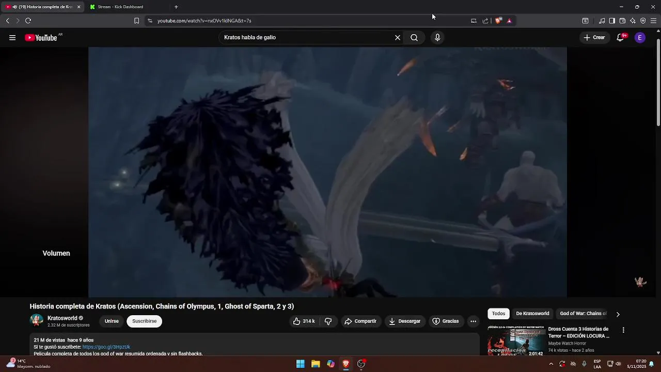Bookmark this page in the address bar
Screen dimensions: 661x372
[x=136, y=21]
